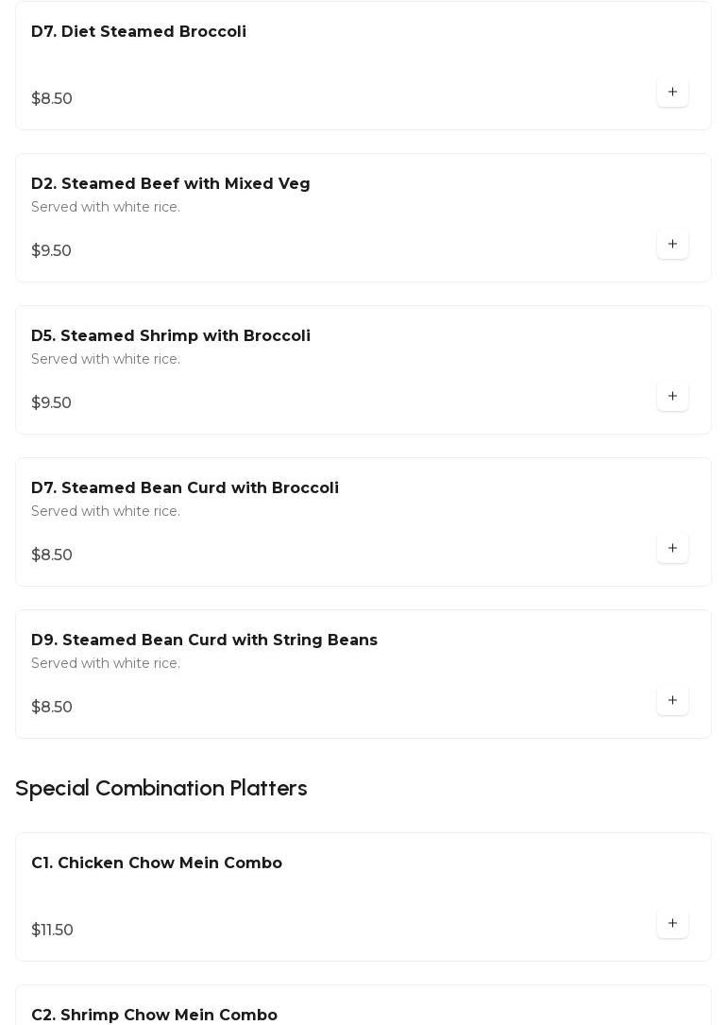Add Steamed Shrimp with Broccoli via plus icon
727x1025 pixels.
point(672,397)
